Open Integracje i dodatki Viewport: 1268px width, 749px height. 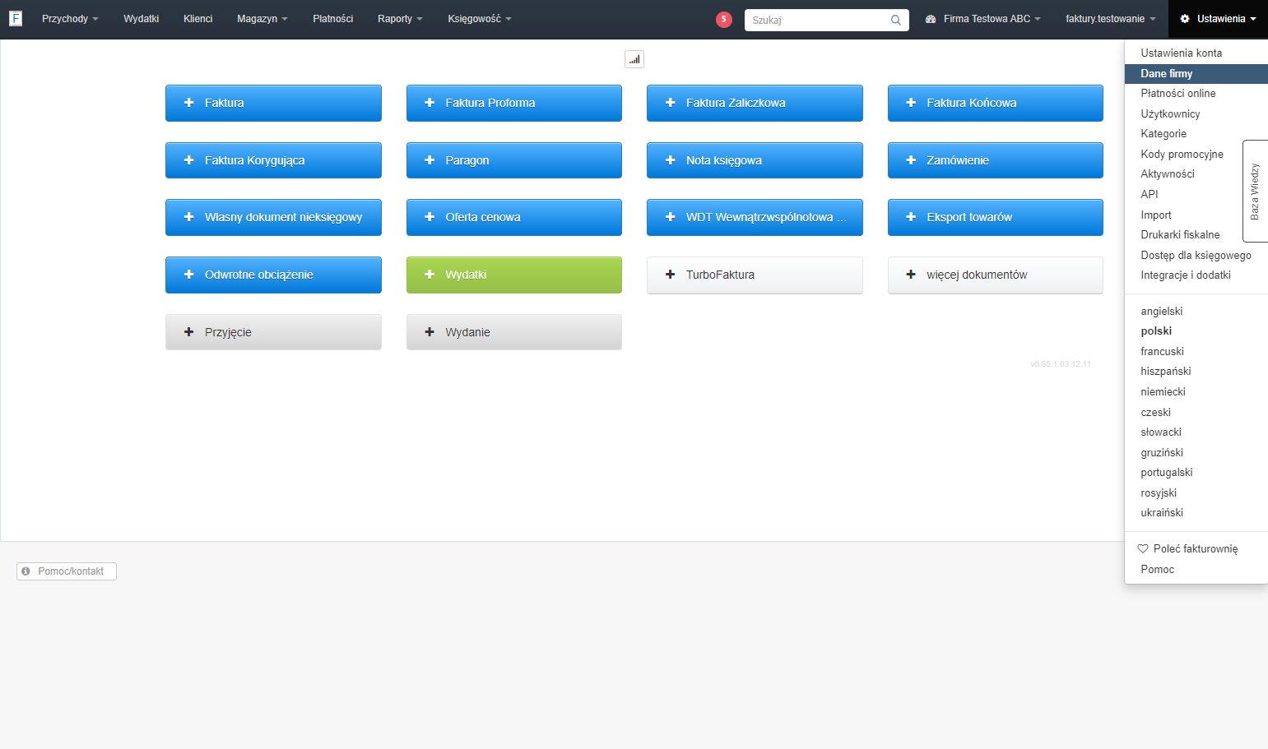pyautogui.click(x=1196, y=275)
